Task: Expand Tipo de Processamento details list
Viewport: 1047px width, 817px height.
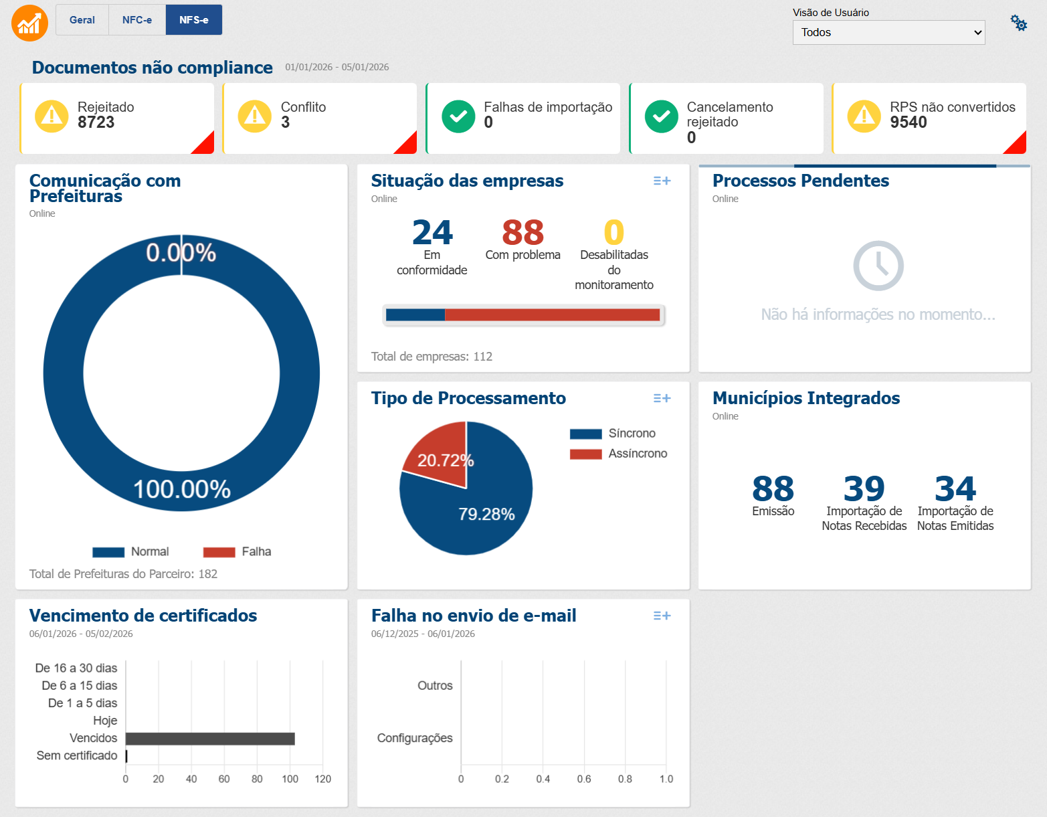Action: 662,398
